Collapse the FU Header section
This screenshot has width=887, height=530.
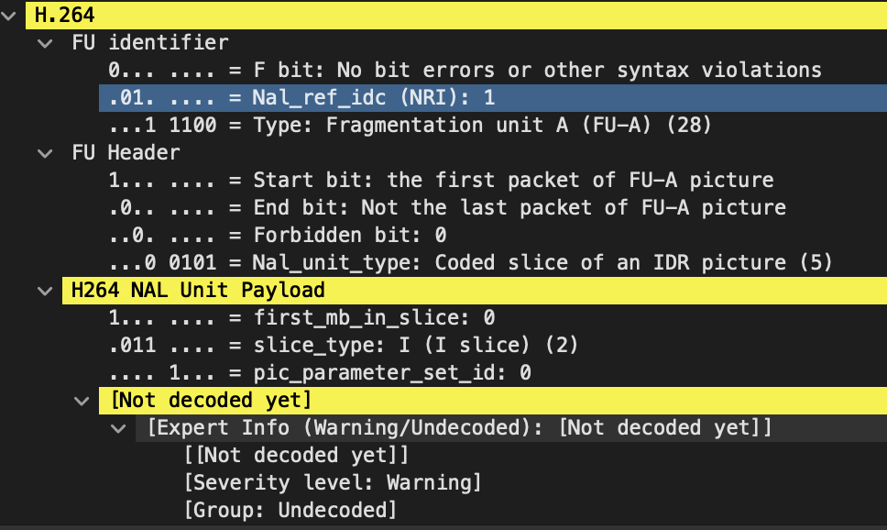[45, 153]
